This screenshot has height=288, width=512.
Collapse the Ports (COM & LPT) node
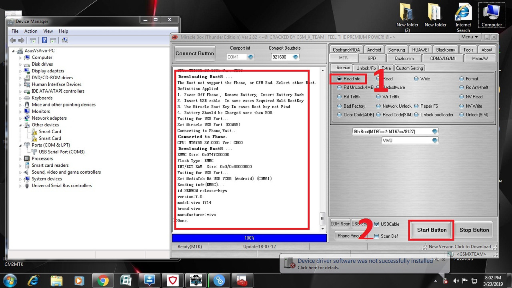coord(20,145)
